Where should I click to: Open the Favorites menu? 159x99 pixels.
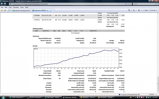pyautogui.click(x=16, y=7)
